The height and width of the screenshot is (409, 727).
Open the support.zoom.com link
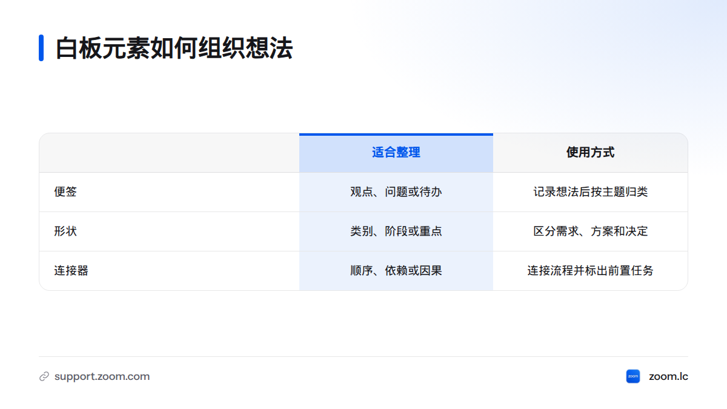102,376
